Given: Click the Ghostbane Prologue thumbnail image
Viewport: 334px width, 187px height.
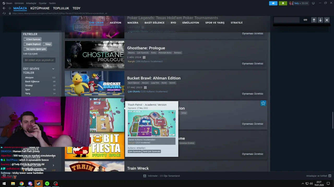Looking at the screenshot, I should pyautogui.click(x=94, y=55).
